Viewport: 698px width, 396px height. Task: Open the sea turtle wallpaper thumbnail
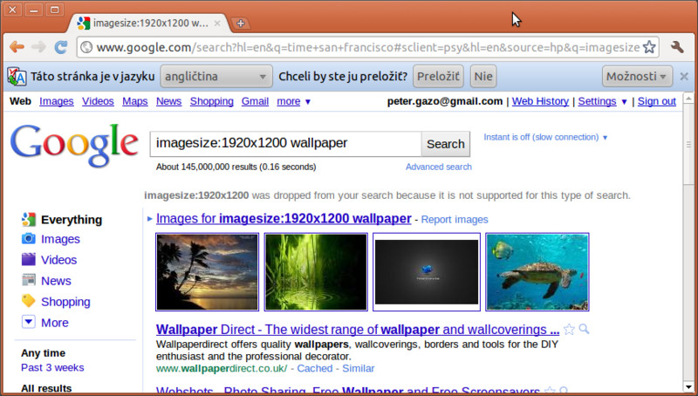tap(537, 272)
